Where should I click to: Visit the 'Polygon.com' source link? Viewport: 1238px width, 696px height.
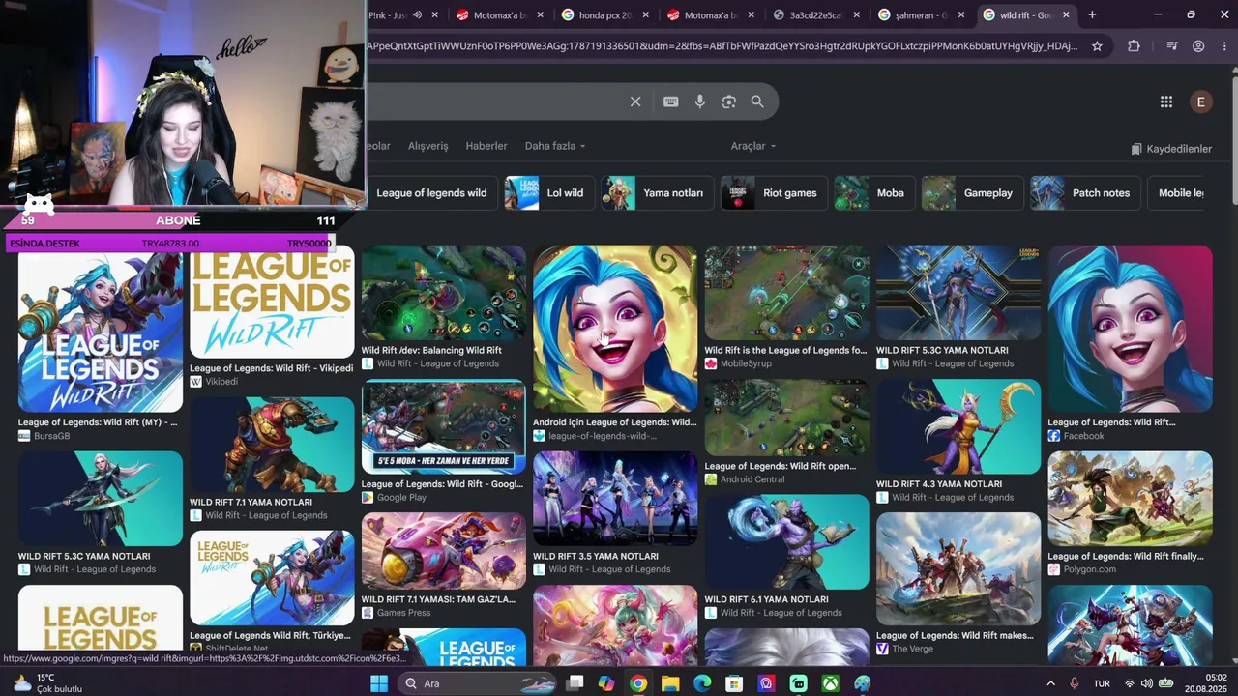point(1090,569)
